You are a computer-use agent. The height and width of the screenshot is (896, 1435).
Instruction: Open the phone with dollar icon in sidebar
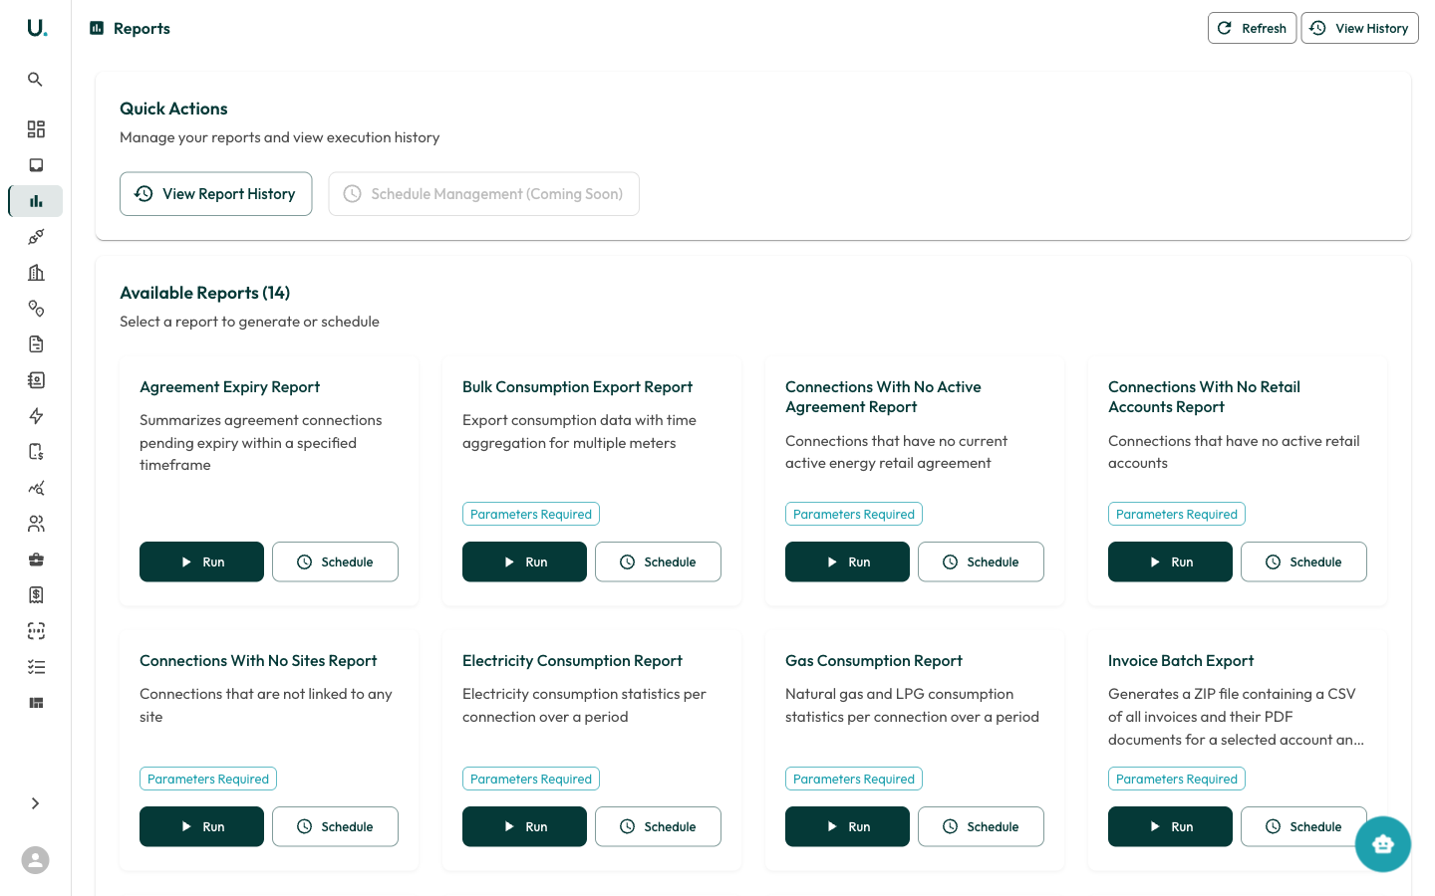36,452
